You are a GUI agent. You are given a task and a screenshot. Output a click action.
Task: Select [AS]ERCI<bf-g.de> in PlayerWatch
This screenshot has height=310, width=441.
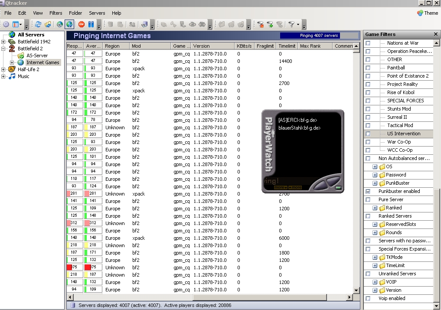click(x=297, y=120)
